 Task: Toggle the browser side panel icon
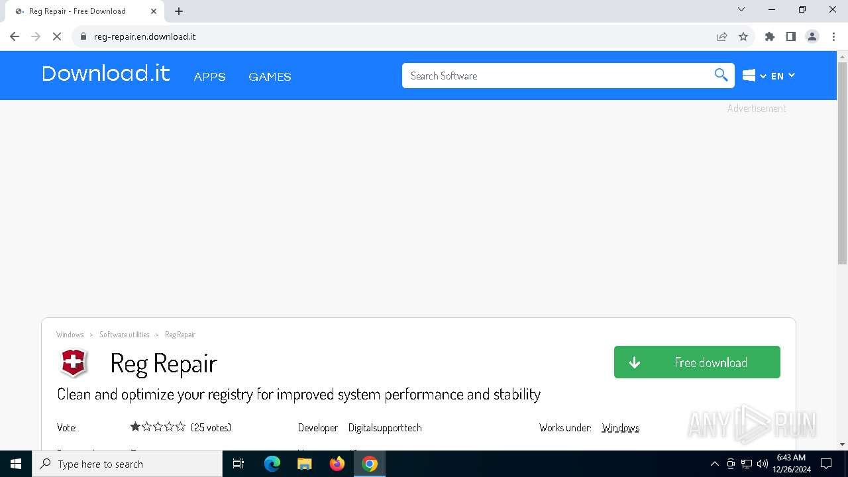(791, 36)
